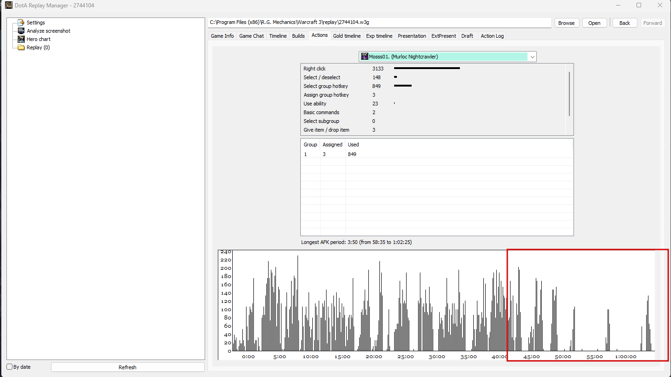Toggle the By date checkbox
This screenshot has height=377, width=671.
[x=10, y=367]
